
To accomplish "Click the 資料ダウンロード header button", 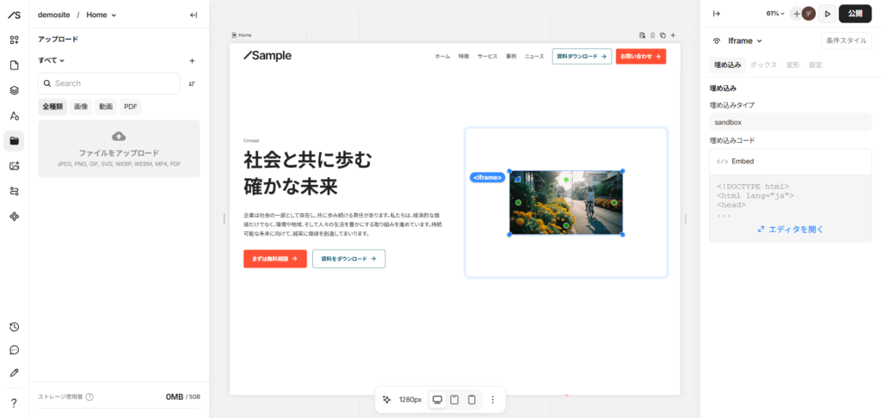I will (x=582, y=57).
